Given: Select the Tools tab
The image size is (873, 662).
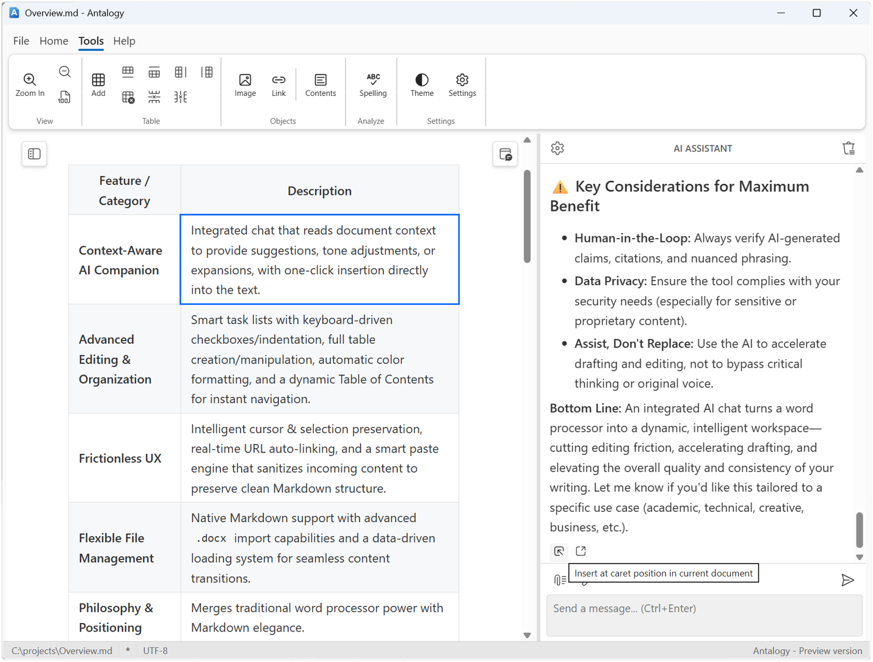Looking at the screenshot, I should (91, 41).
